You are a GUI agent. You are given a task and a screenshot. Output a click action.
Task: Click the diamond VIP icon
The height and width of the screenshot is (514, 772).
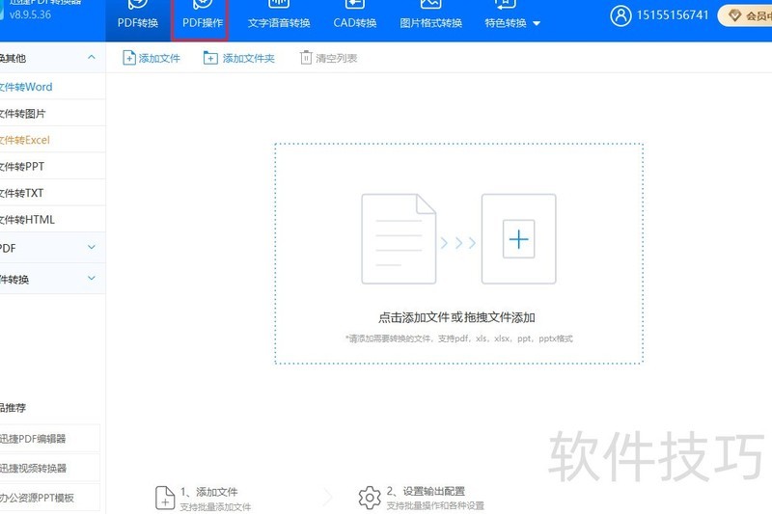(x=734, y=15)
